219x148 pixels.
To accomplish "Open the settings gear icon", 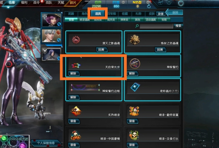I will pyautogui.click(x=169, y=2).
